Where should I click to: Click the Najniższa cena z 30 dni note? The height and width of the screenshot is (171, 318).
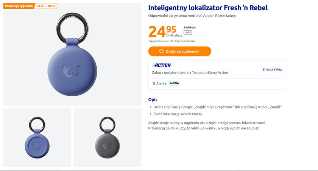[171, 41]
